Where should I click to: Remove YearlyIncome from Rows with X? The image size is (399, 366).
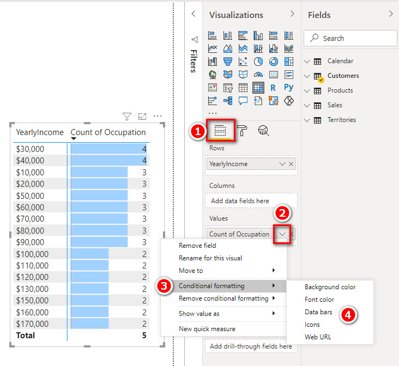tap(291, 164)
